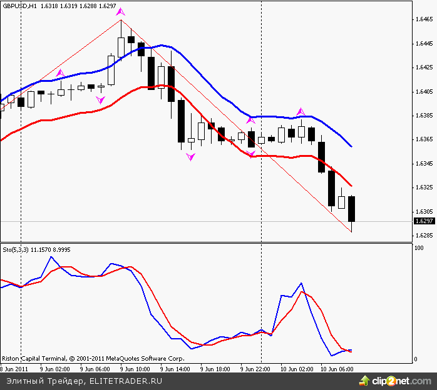
Task: Click the 8 Jun 2011 date label
Action: tap(13, 369)
